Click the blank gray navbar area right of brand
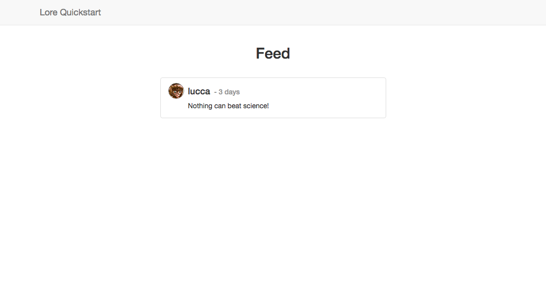Viewport: 546px width, 285px height. (x=313, y=12)
